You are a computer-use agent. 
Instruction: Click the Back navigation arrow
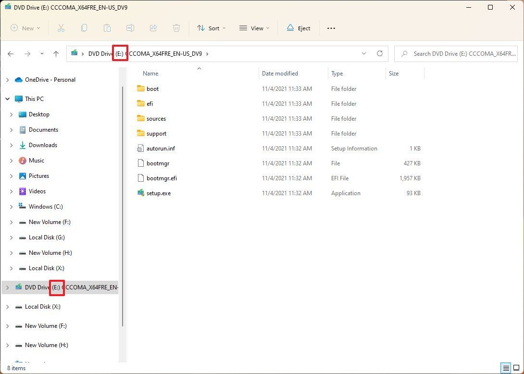[11, 53]
